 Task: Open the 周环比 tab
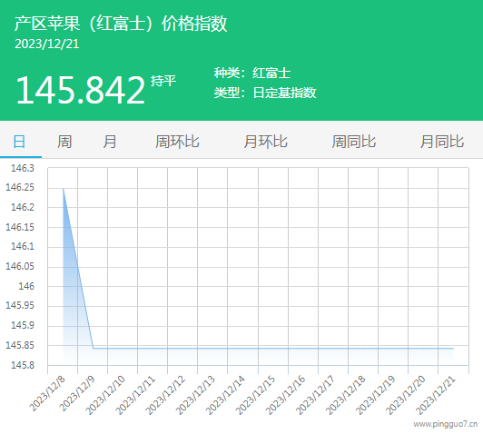177,142
